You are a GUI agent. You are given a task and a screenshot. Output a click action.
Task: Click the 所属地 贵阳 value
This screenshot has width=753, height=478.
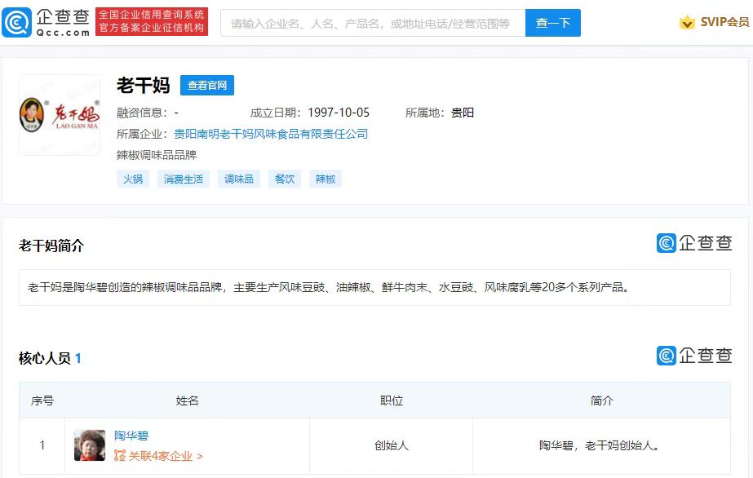tap(463, 113)
